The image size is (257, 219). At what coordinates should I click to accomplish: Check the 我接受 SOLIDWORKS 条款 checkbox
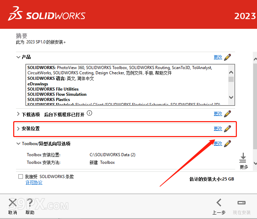(21, 177)
